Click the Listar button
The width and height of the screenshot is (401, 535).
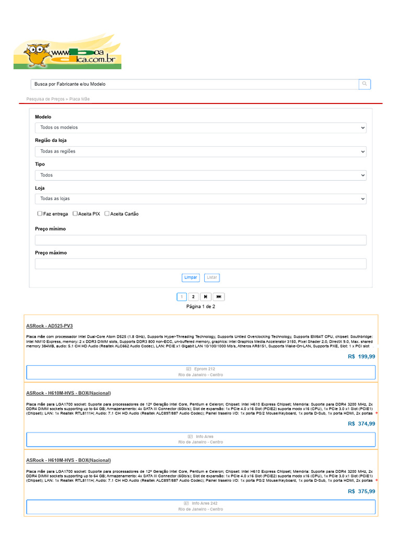click(212, 278)
